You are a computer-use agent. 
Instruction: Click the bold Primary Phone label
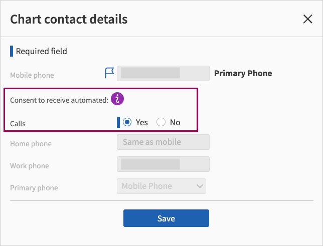[243, 73]
